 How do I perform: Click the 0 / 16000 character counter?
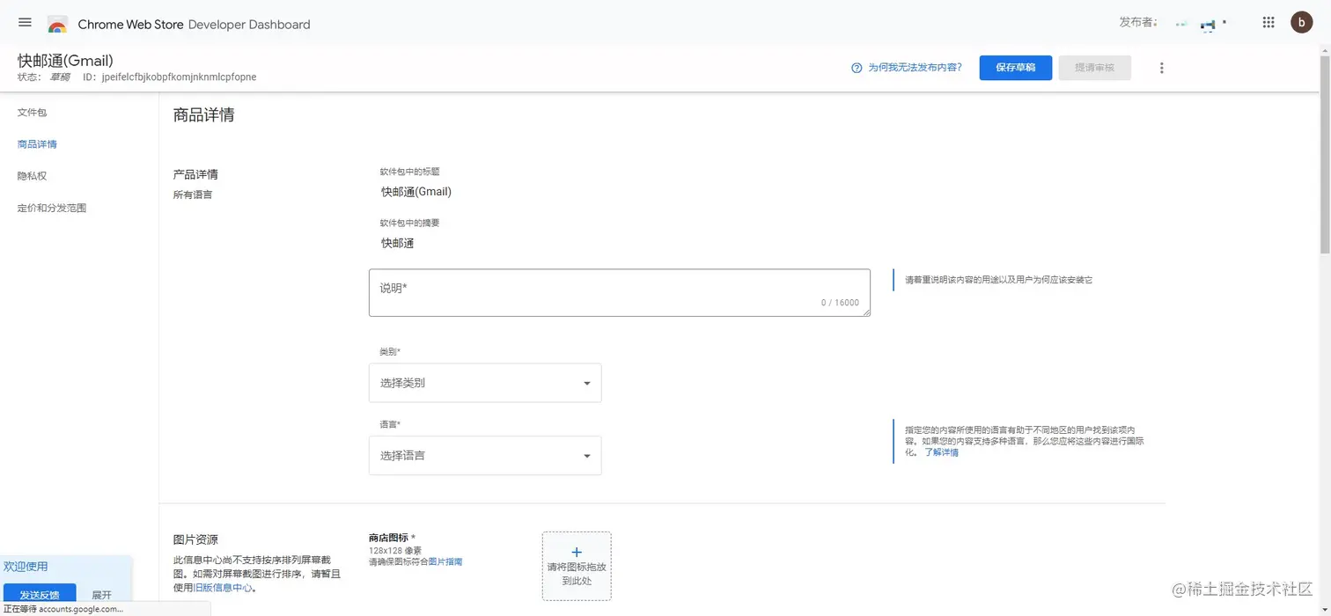coord(840,303)
